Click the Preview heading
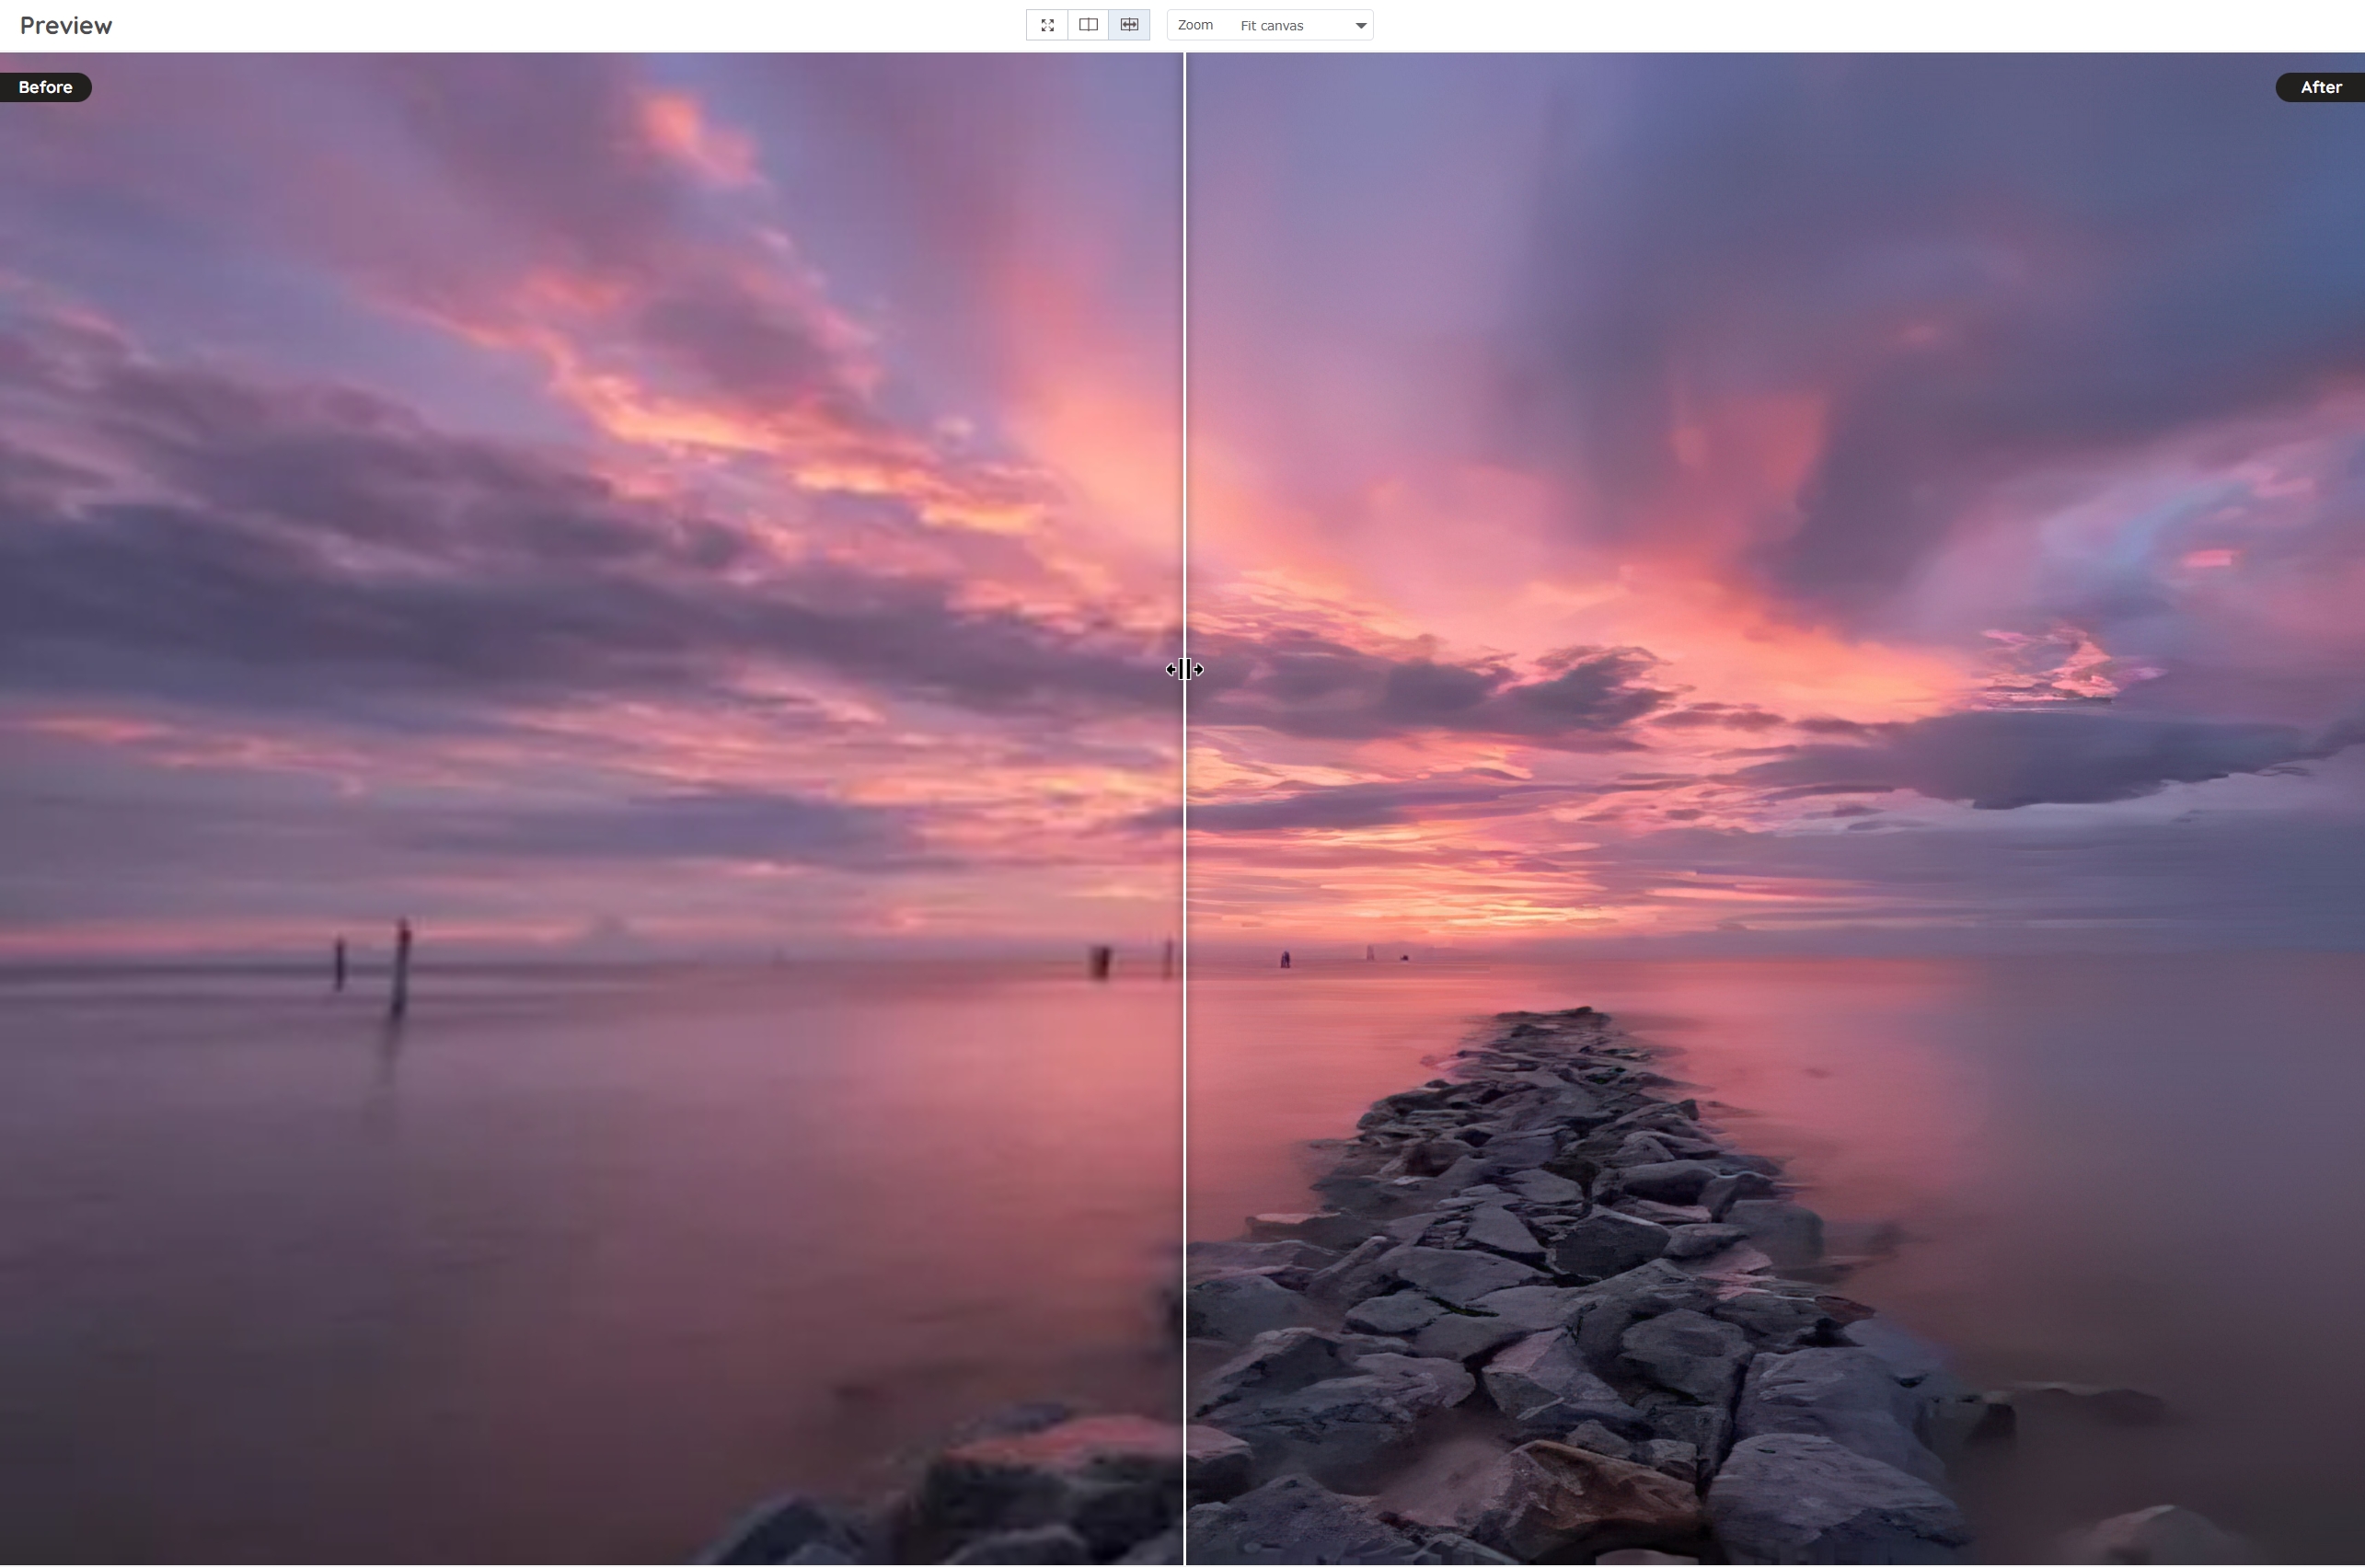This screenshot has height=1568, width=2365. click(x=66, y=26)
